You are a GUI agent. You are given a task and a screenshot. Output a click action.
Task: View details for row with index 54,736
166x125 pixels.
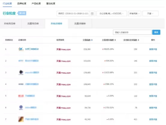click(153, 108)
